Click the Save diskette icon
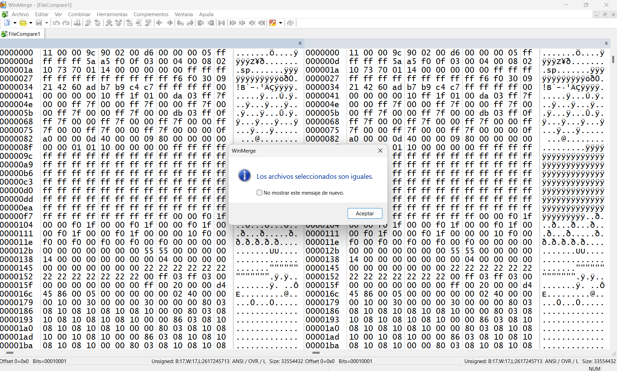617x371 pixels. 39,23
